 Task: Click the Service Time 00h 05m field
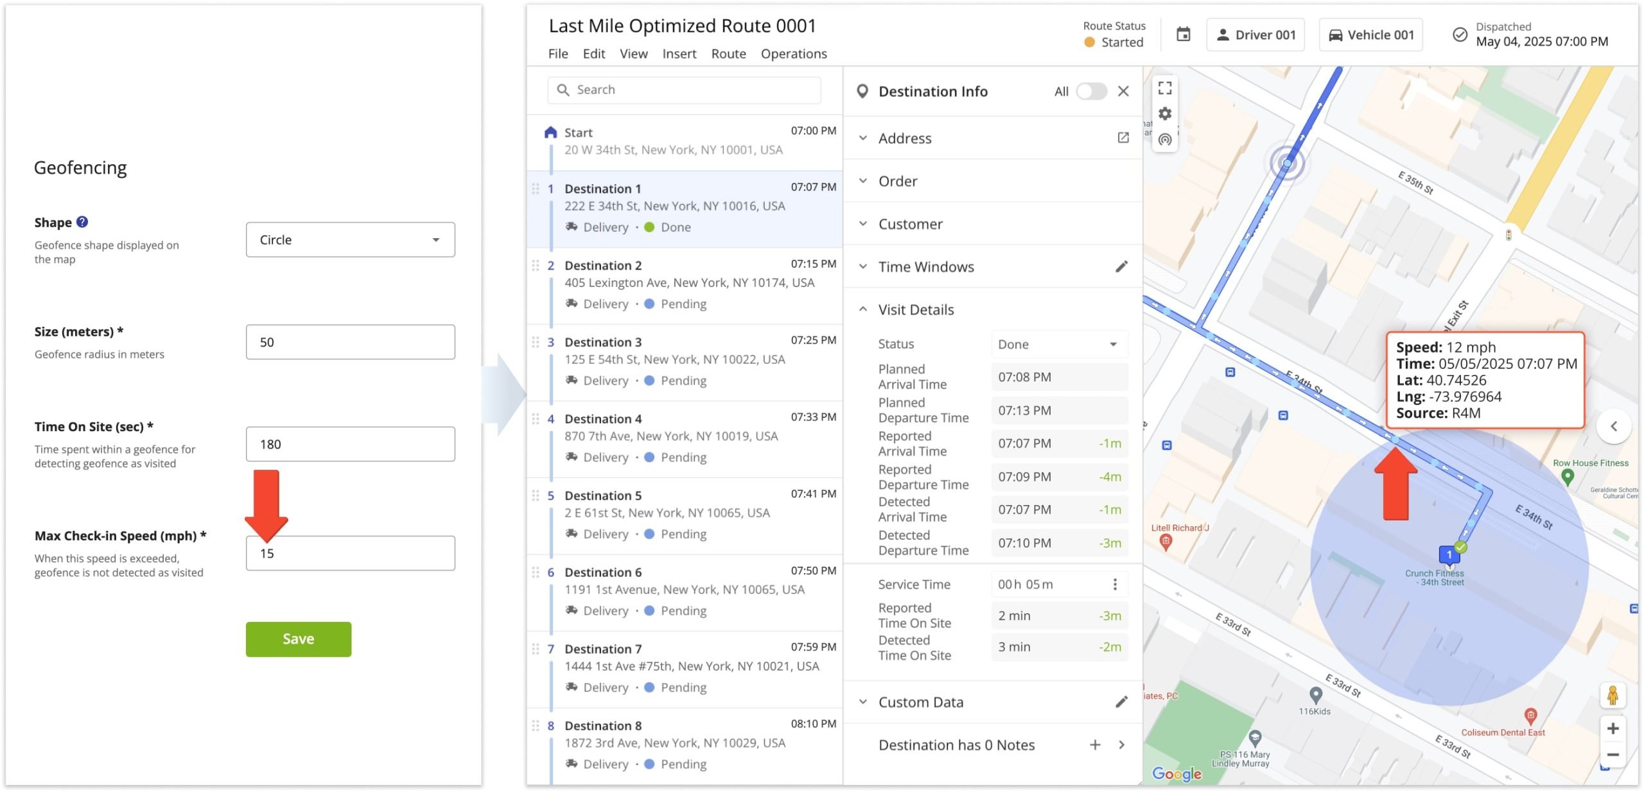point(1059,584)
